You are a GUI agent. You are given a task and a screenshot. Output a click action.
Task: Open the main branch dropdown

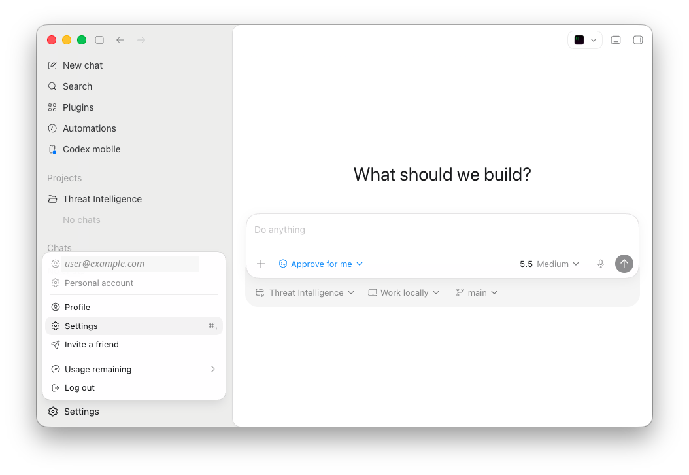(477, 293)
